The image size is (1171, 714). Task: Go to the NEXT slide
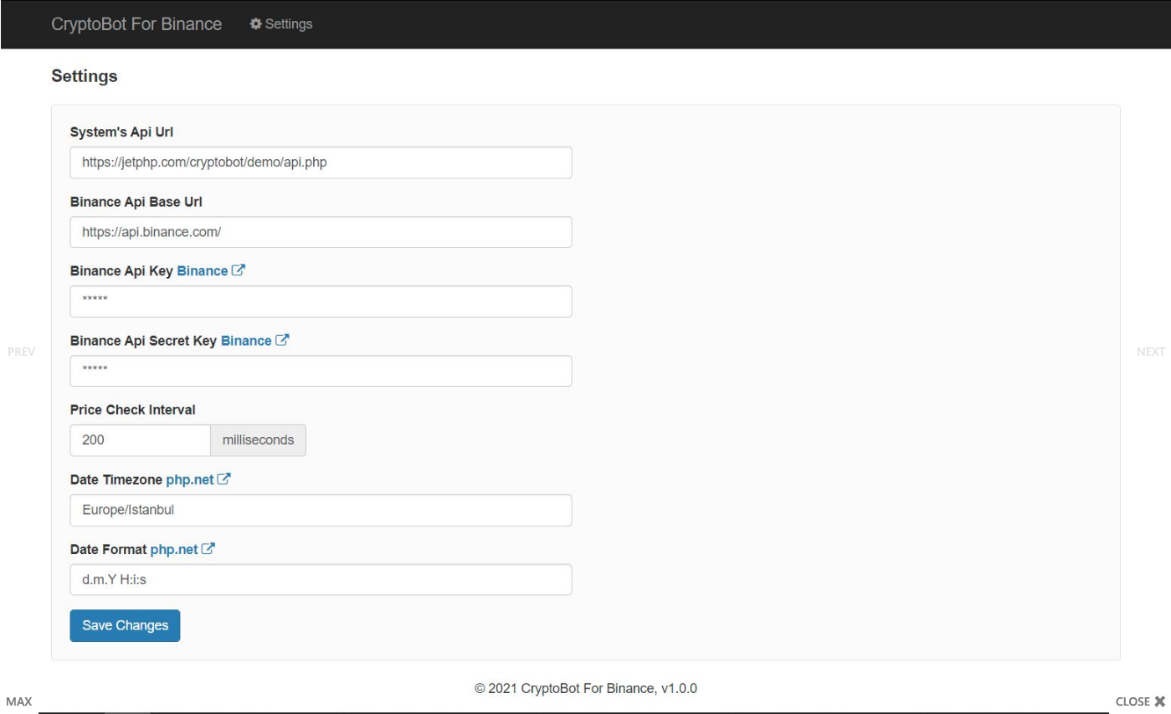click(1150, 352)
